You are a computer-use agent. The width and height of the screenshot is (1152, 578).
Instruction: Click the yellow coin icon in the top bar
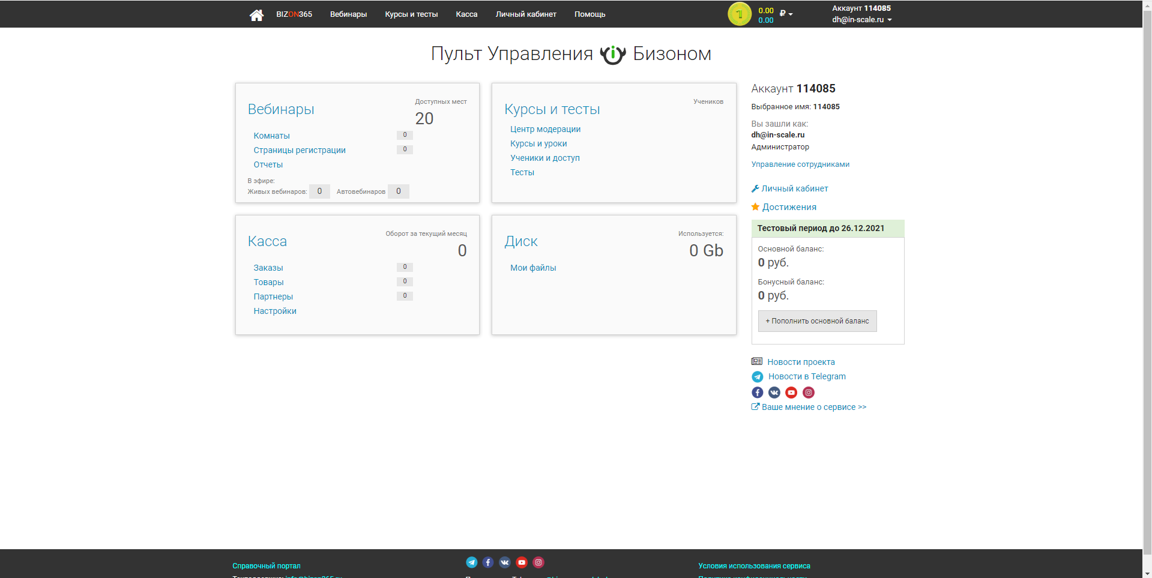point(739,14)
